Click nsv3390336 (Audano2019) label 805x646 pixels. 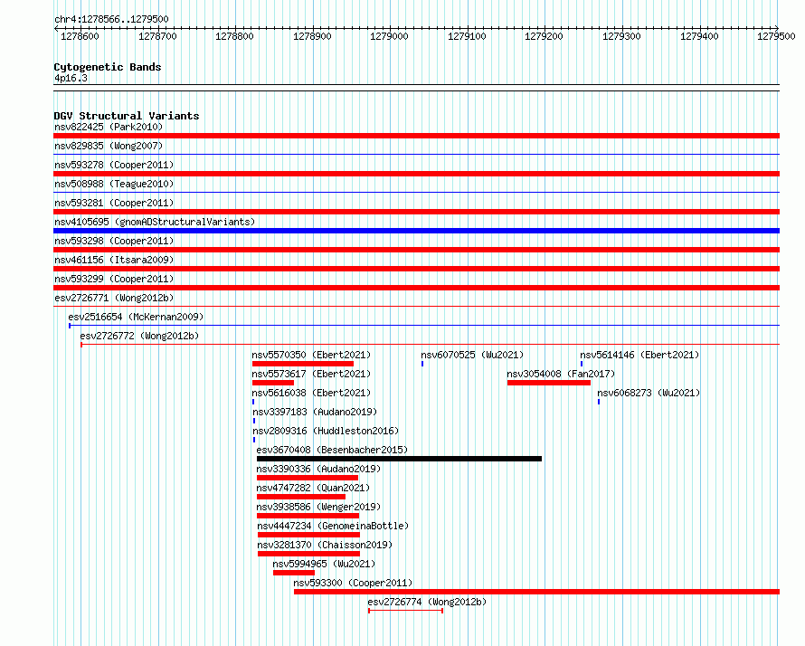pyautogui.click(x=318, y=469)
